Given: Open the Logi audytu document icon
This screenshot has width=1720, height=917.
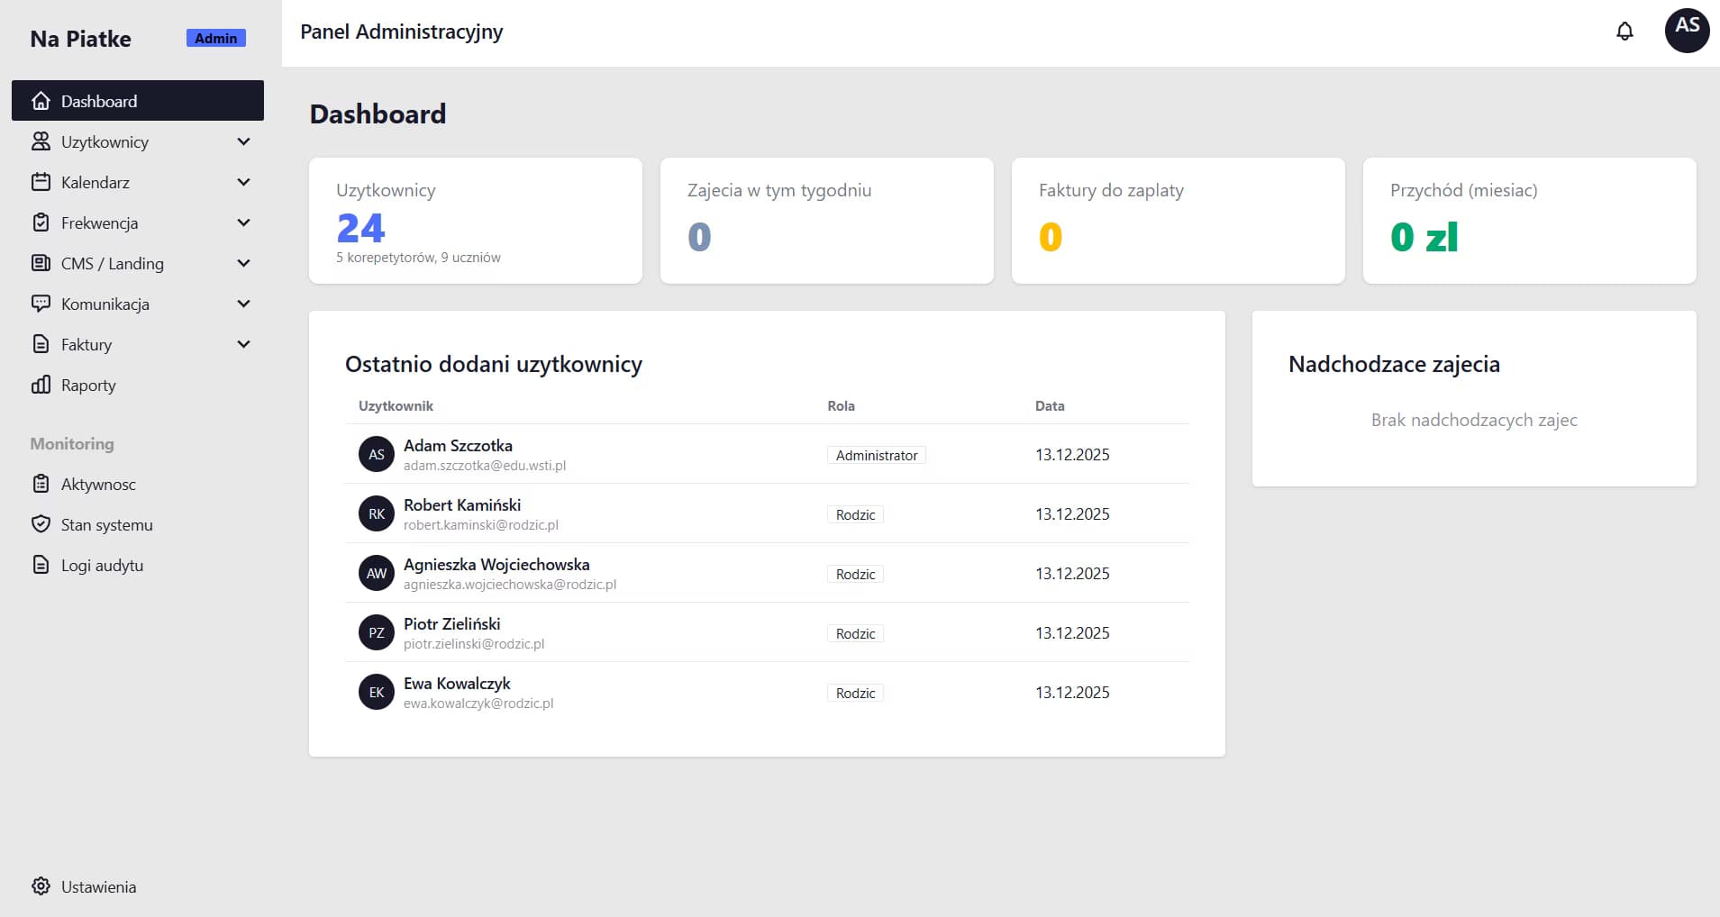Looking at the screenshot, I should pyautogui.click(x=41, y=565).
